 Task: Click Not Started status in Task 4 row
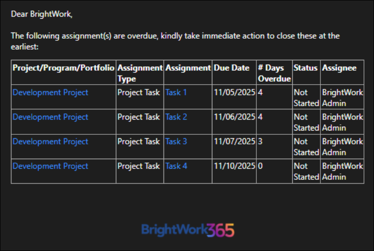coord(306,171)
